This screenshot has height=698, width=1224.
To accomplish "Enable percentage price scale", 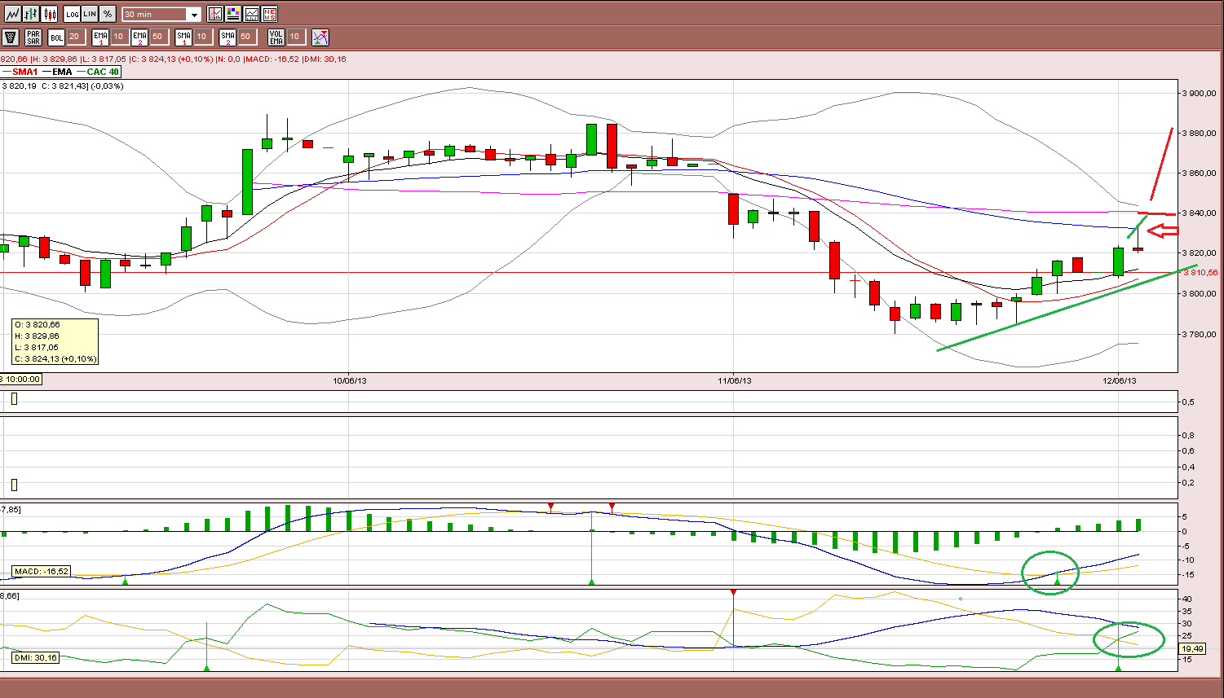I will [108, 14].
